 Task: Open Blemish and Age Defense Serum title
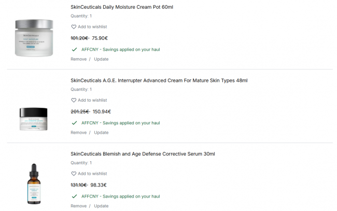(x=143, y=154)
